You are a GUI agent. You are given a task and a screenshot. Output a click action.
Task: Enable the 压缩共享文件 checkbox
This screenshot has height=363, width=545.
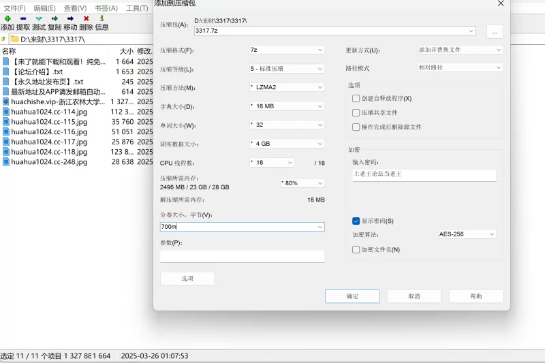[356, 112]
